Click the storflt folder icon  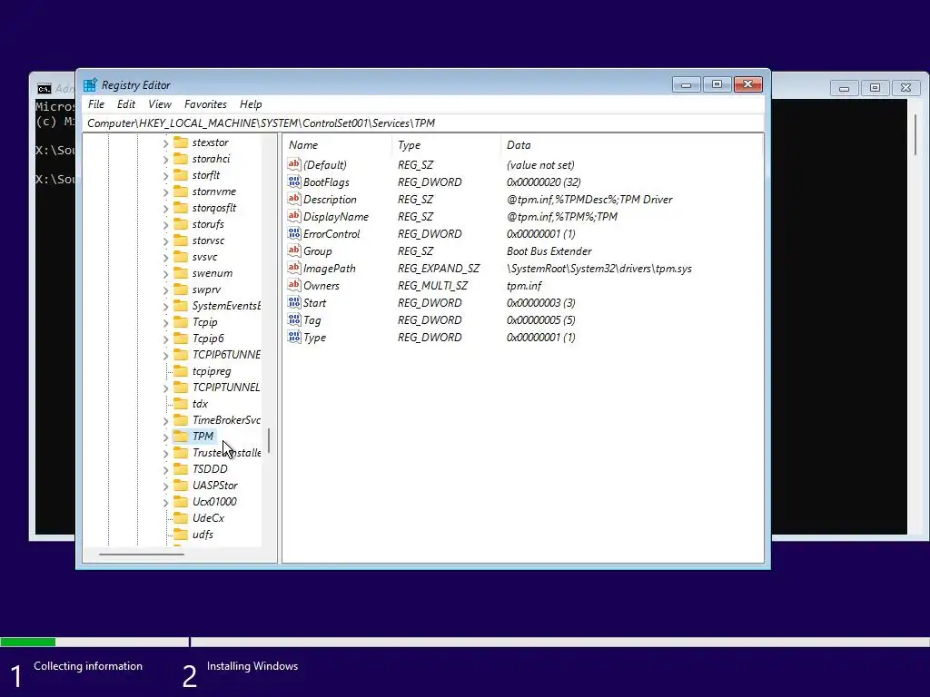coord(181,175)
